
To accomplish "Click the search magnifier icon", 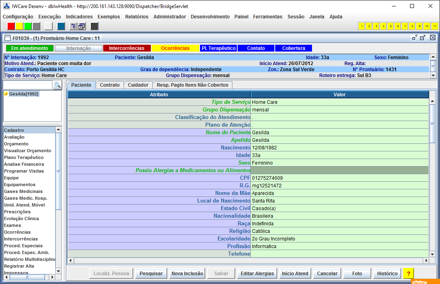I will [58, 85].
